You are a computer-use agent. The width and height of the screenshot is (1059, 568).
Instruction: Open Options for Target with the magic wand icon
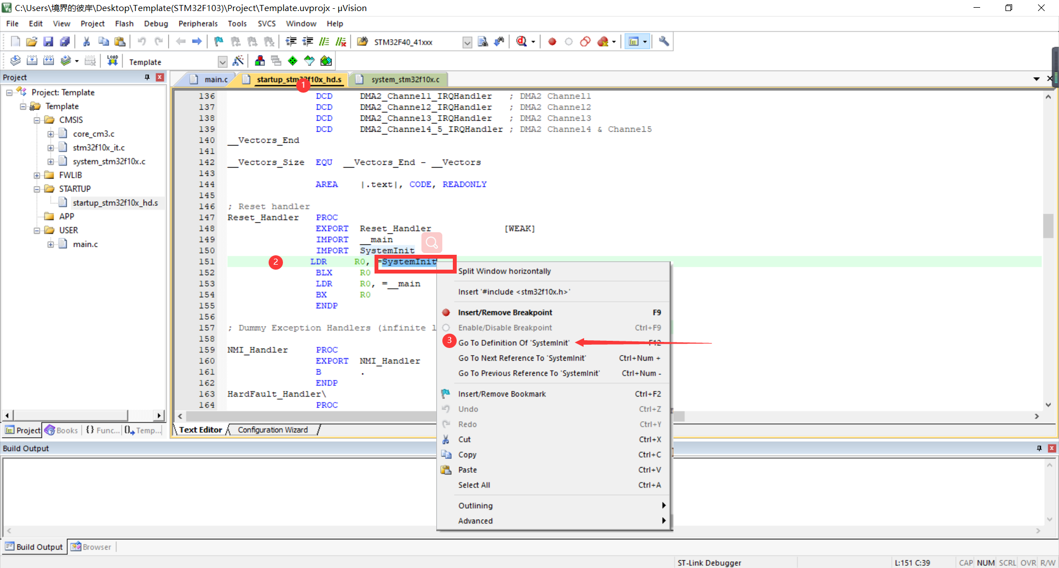(x=238, y=61)
